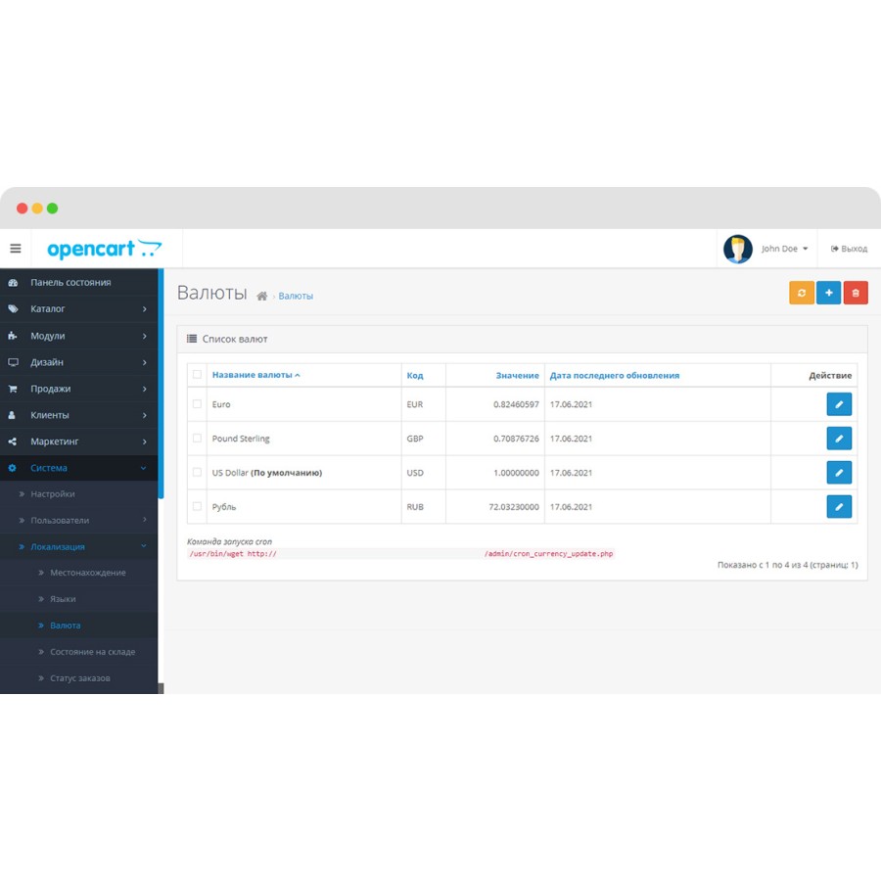Open Статус заказов menu item
Viewport: 881px width, 881px height.
pos(78,678)
